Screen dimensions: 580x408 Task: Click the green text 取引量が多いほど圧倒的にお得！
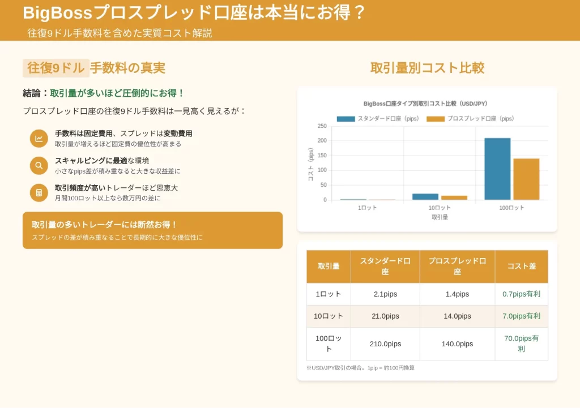coord(117,93)
